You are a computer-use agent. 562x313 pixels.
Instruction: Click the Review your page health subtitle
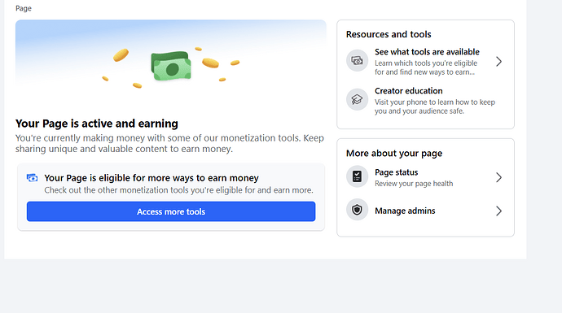coord(414,184)
